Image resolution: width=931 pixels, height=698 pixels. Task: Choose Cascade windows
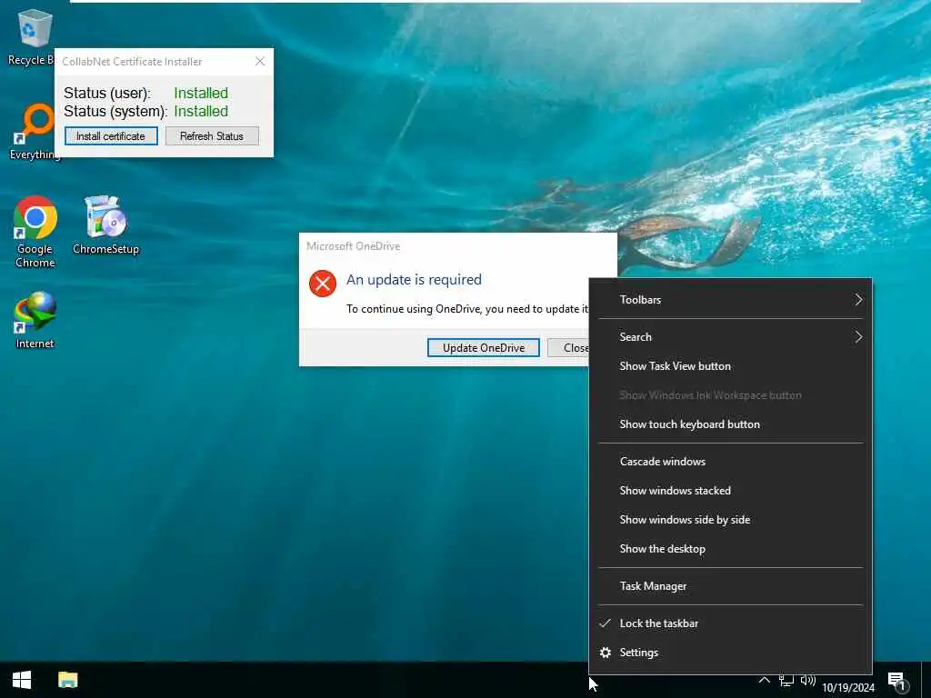730,461
